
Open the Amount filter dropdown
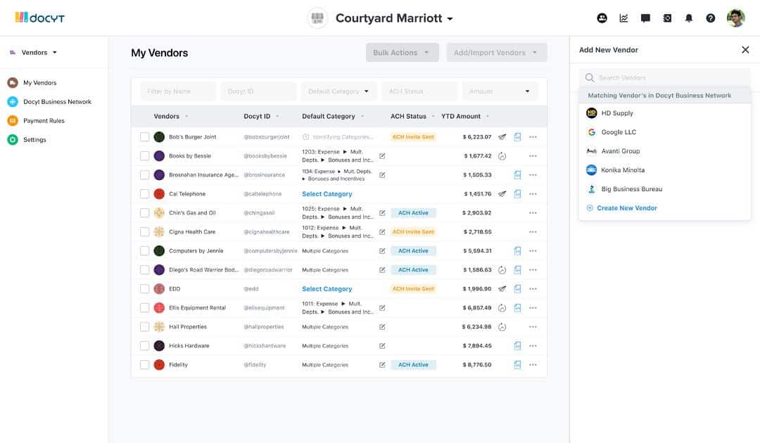click(500, 91)
